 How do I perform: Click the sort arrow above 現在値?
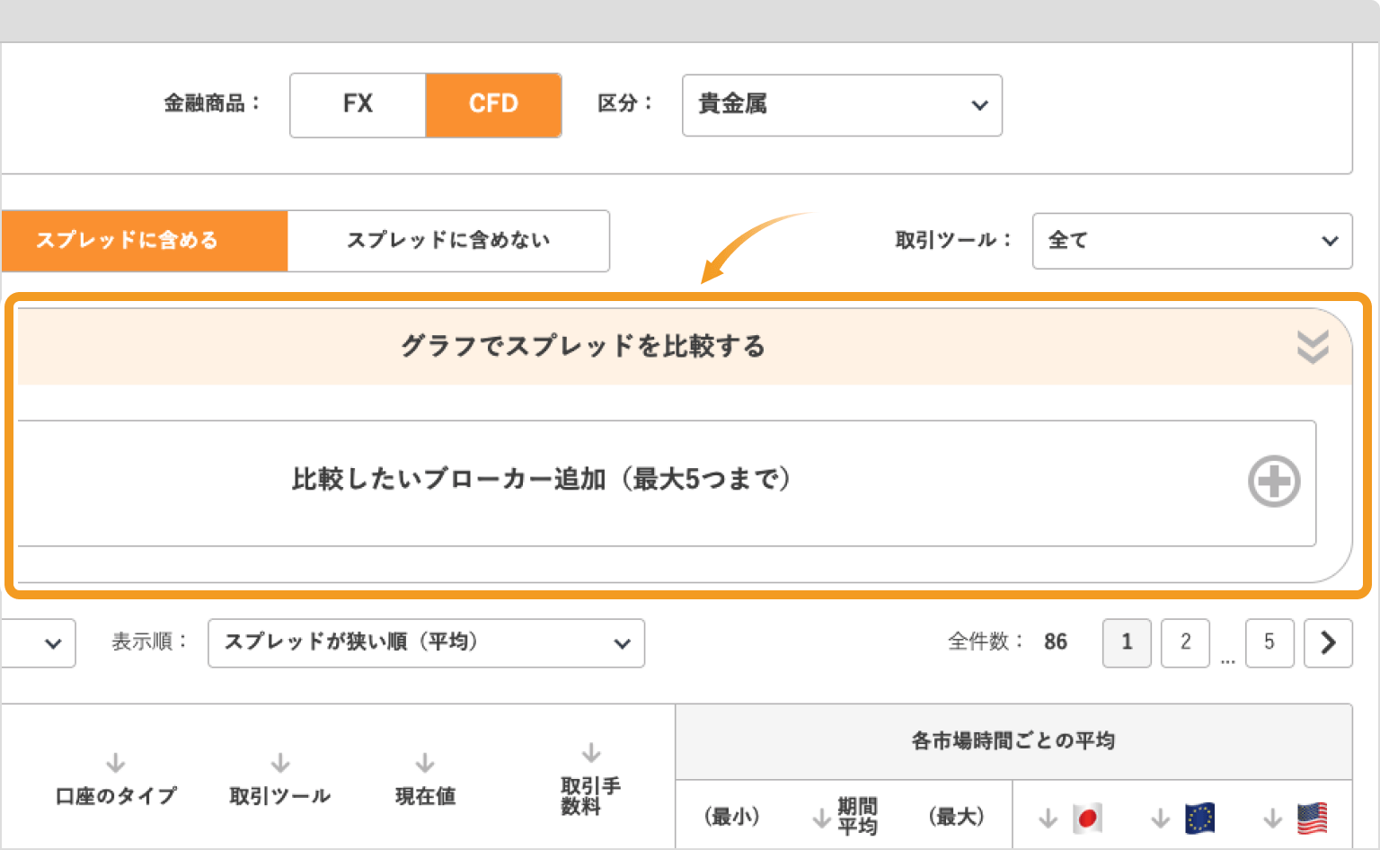click(423, 761)
